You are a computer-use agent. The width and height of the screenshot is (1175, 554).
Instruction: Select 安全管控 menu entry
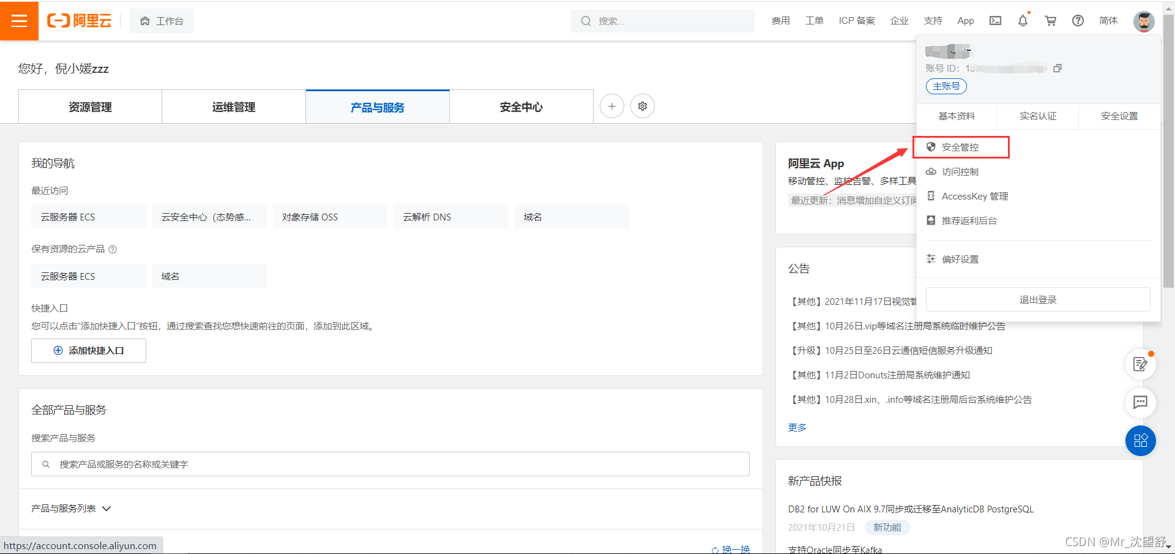[961, 147]
